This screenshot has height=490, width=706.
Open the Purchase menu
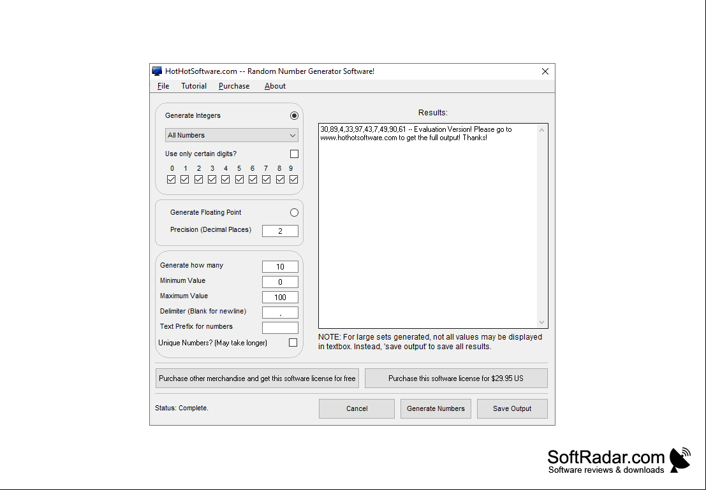click(233, 86)
